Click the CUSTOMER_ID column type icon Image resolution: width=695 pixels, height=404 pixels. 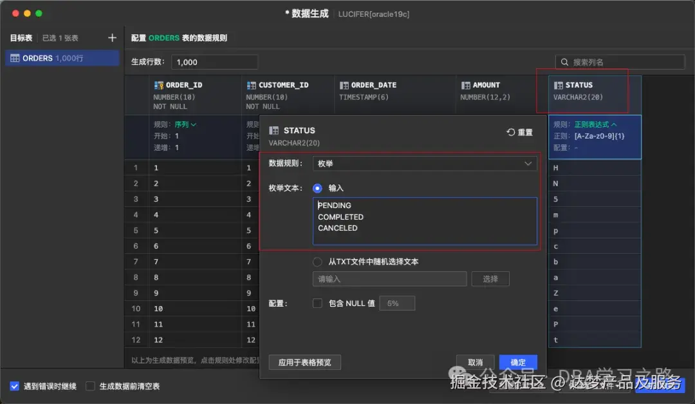click(252, 84)
